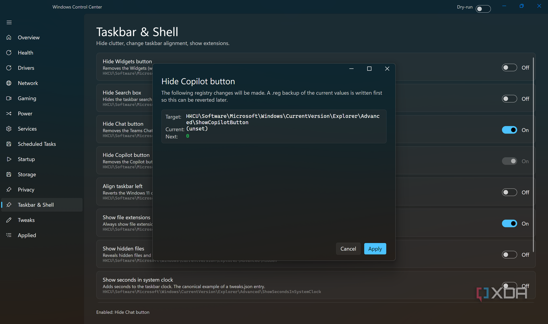Click the Hide Widgets button title

(127, 61)
